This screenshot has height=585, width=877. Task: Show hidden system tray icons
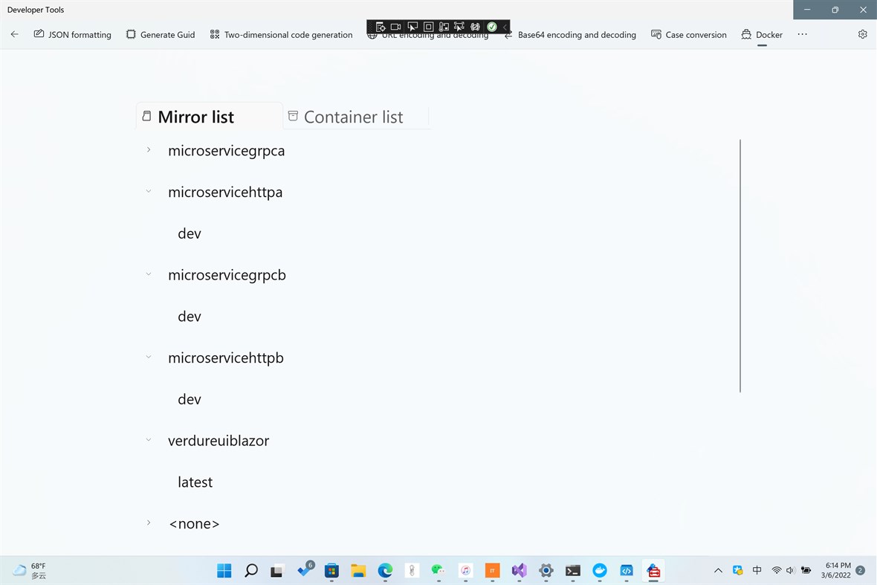718,570
